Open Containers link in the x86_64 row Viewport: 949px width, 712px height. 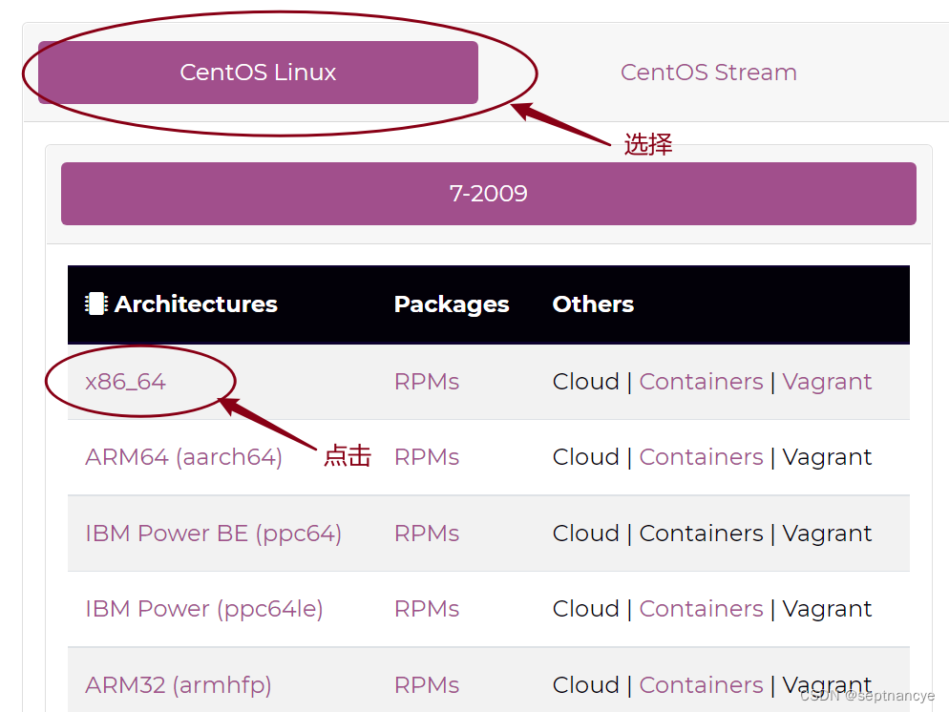pyautogui.click(x=701, y=381)
